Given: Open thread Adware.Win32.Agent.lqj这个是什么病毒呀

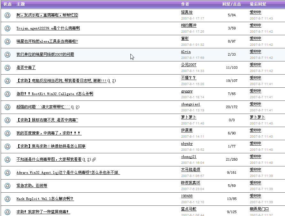Looking at the screenshot, I should 68,172.
